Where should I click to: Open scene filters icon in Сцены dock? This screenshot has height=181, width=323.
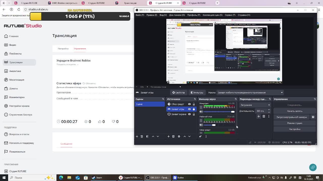point(147,137)
